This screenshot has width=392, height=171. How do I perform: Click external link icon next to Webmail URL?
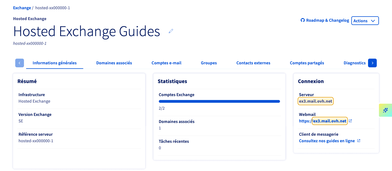(x=350, y=121)
